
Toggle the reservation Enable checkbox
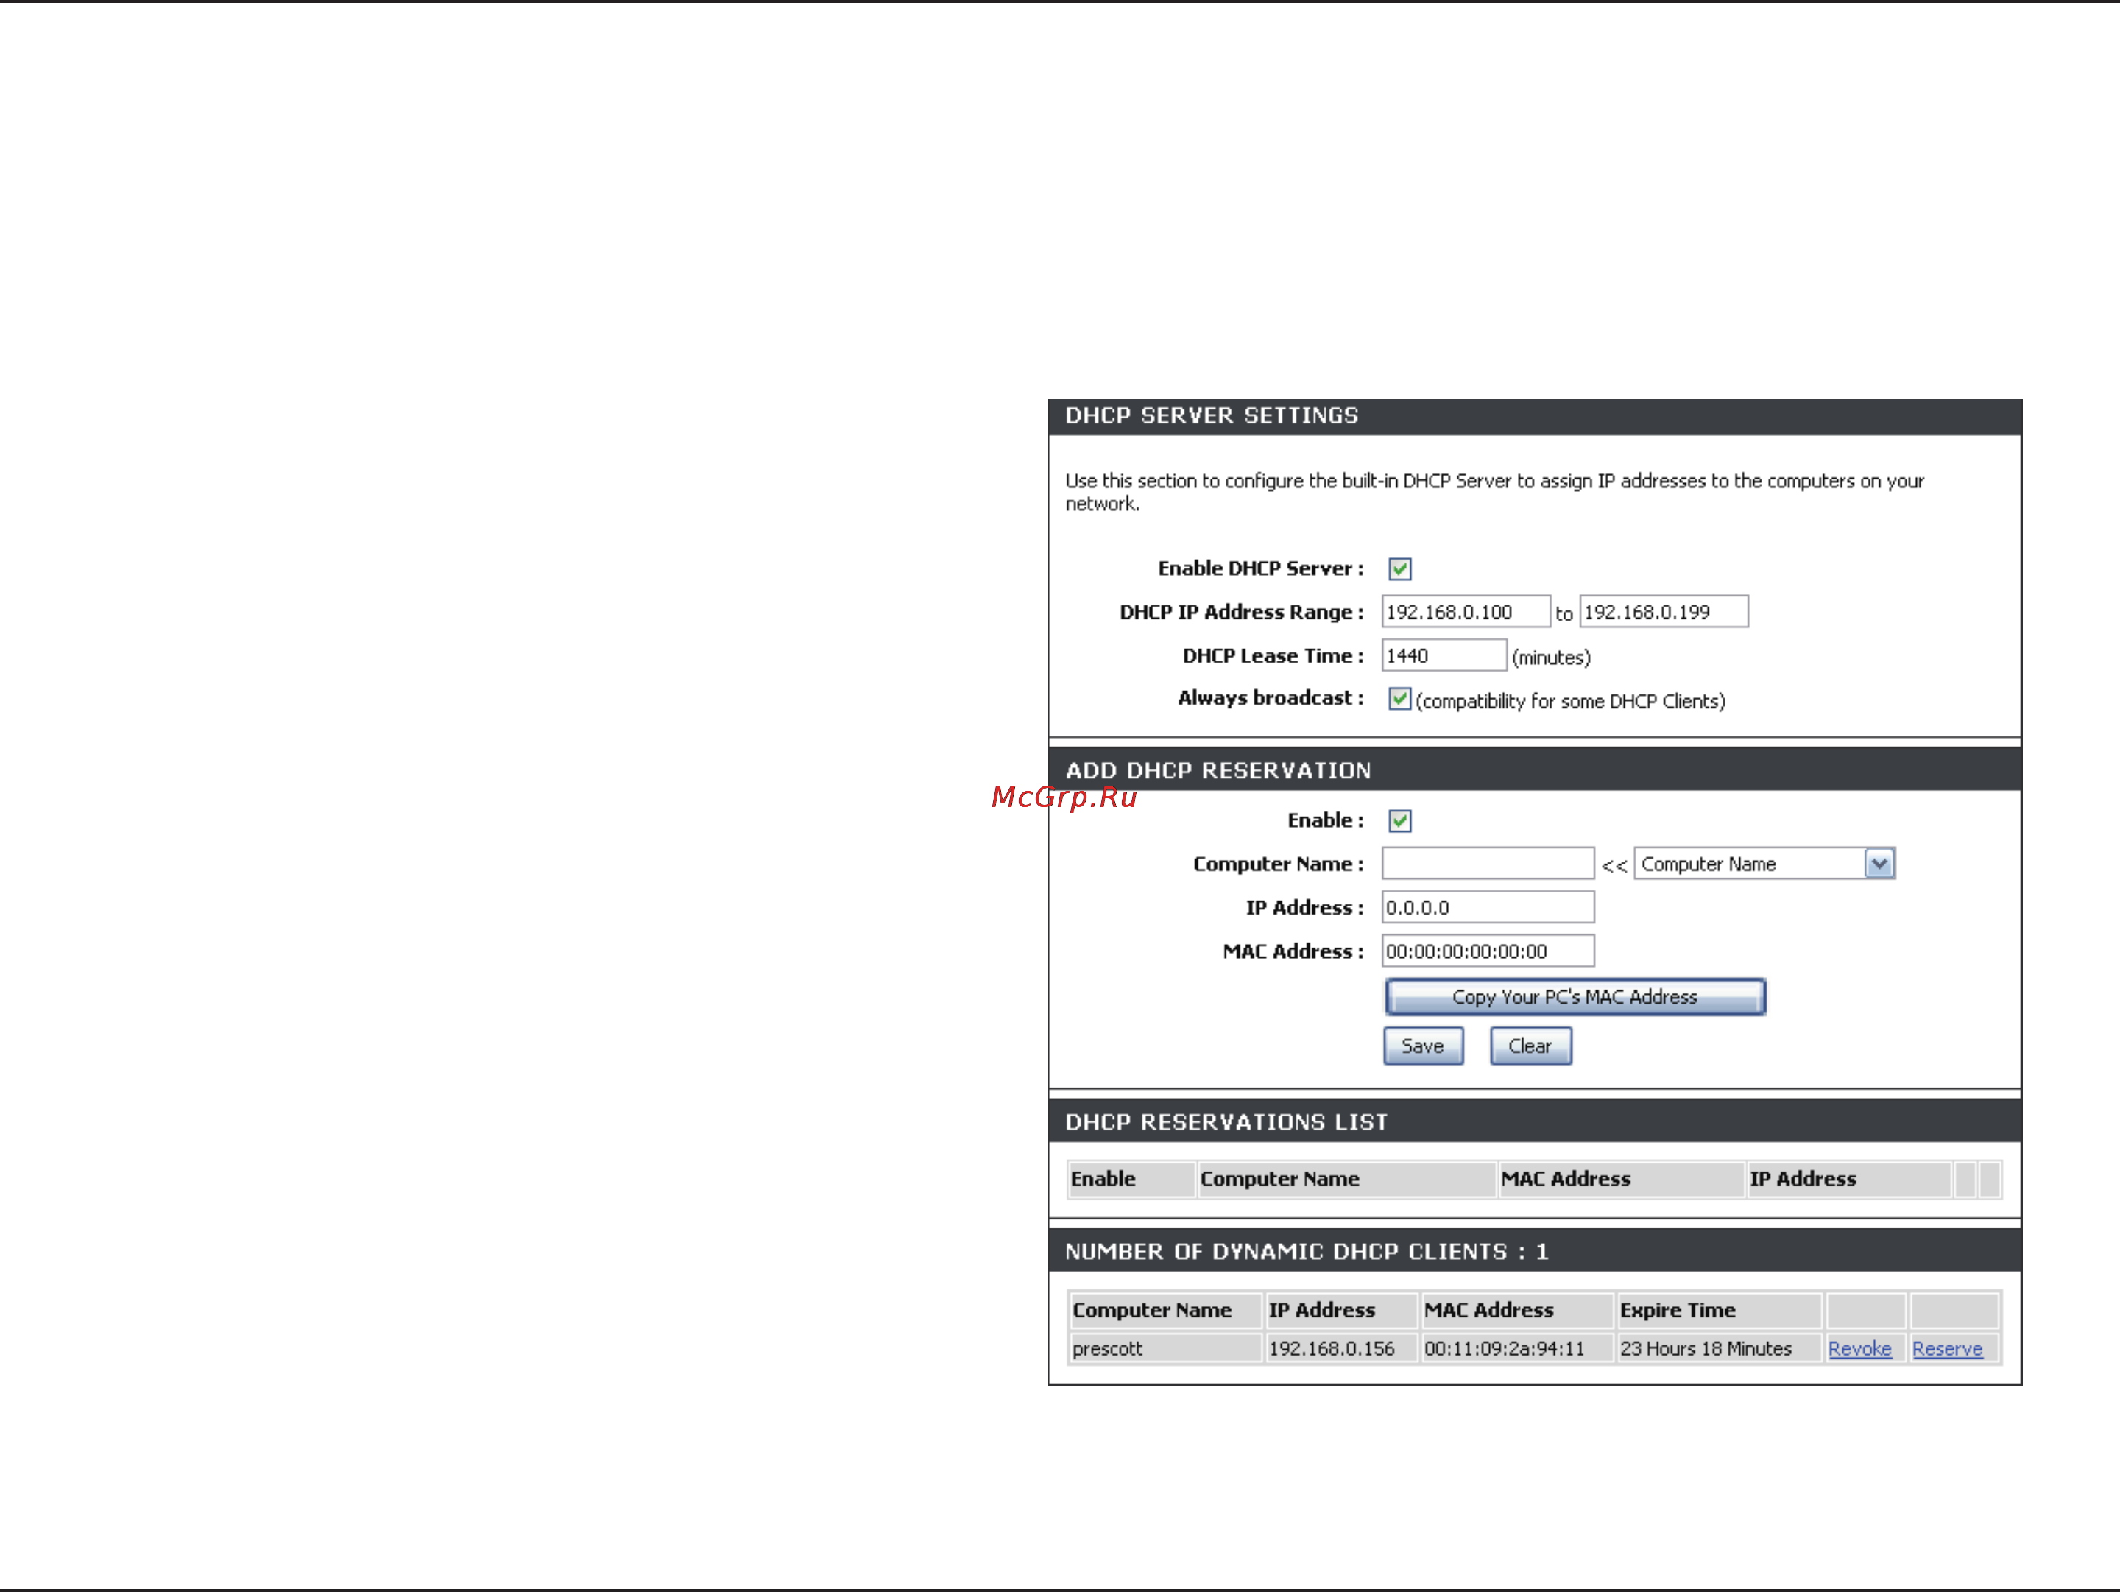pyautogui.click(x=1399, y=820)
